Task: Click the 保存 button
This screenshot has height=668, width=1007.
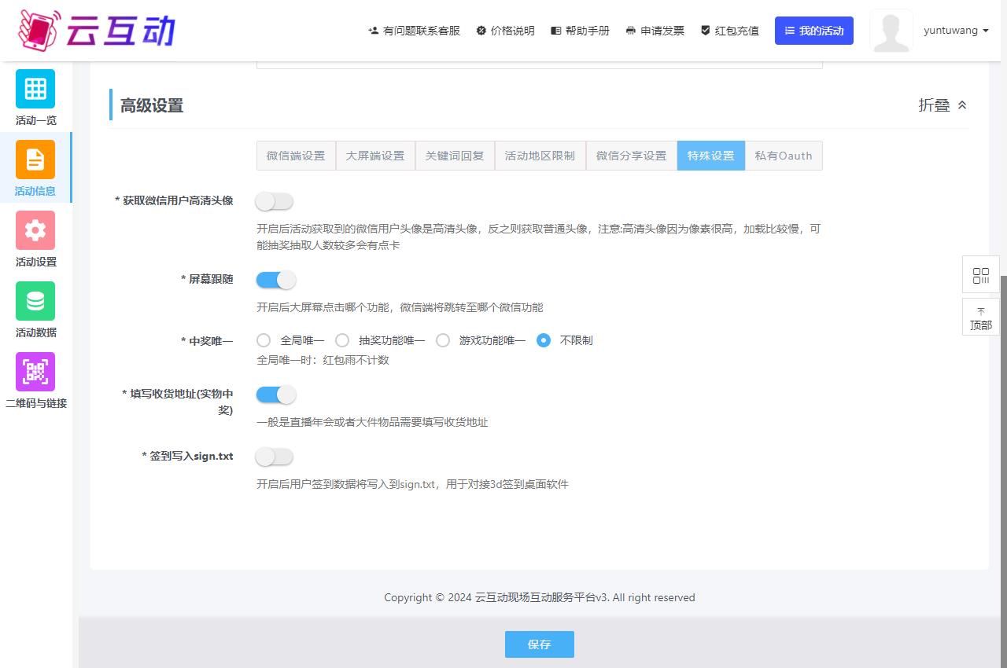Action: click(x=539, y=644)
